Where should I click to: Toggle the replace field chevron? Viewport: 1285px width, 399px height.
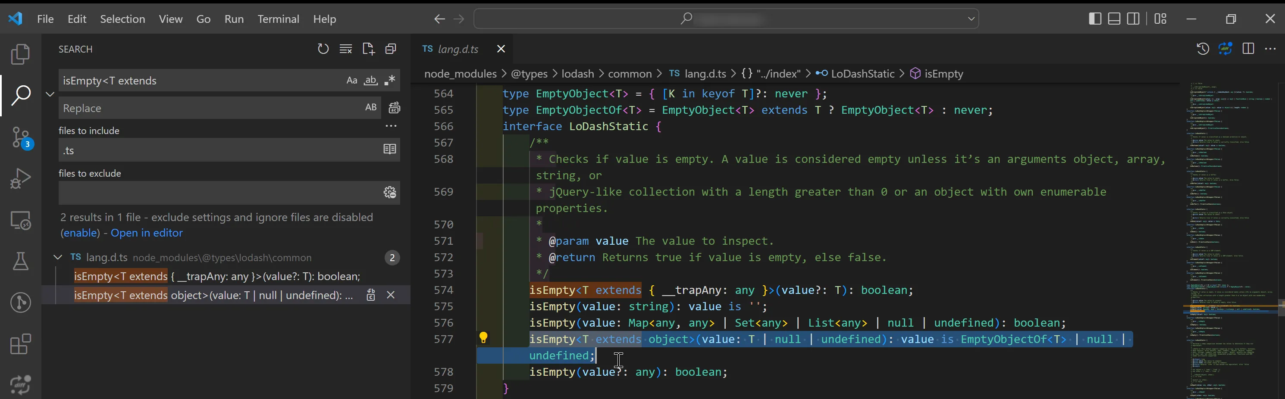pyautogui.click(x=50, y=94)
